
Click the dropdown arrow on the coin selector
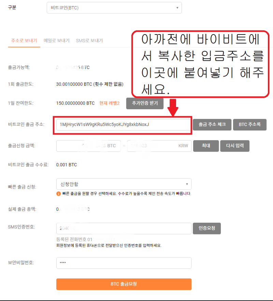pyautogui.click(x=177, y=8)
